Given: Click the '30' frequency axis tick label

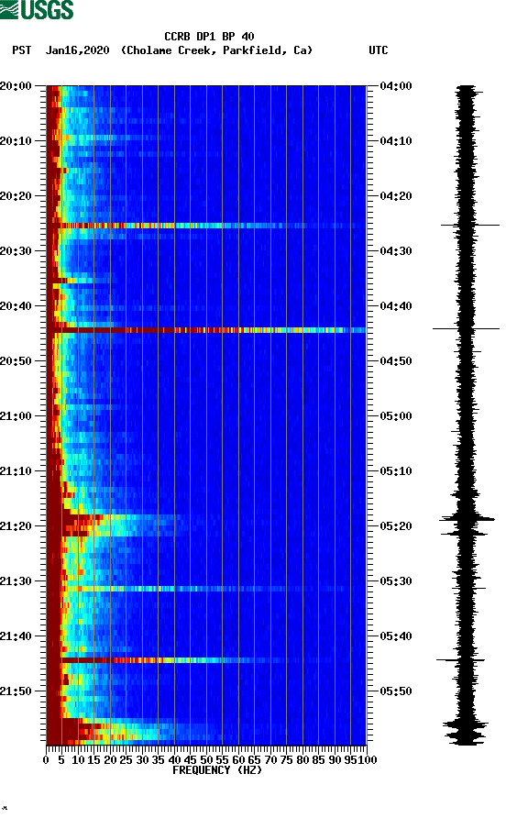Looking at the screenshot, I should tap(142, 760).
